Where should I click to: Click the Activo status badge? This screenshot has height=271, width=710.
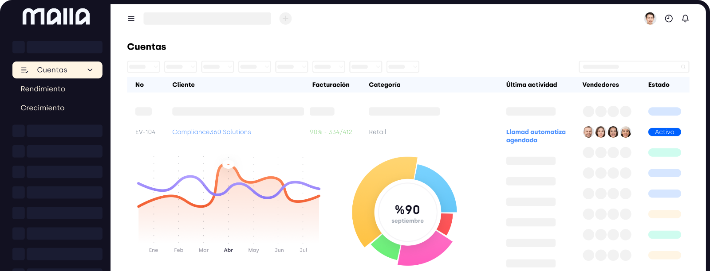[664, 132]
